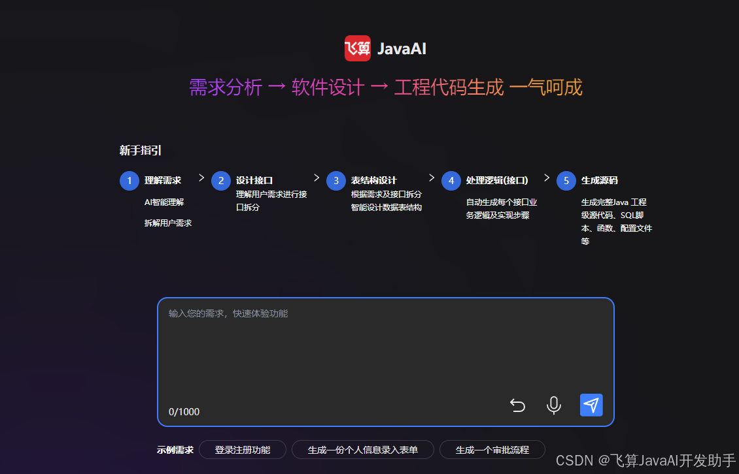Screen dimensions: 739x474
Task: Click the 示例需求 label
Action: pyautogui.click(x=175, y=450)
